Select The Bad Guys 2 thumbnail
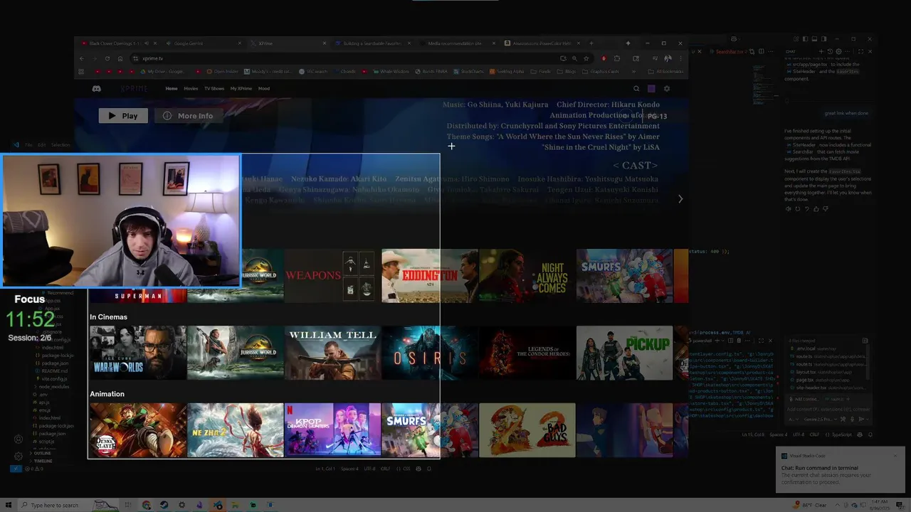This screenshot has width=911, height=512. 527,430
